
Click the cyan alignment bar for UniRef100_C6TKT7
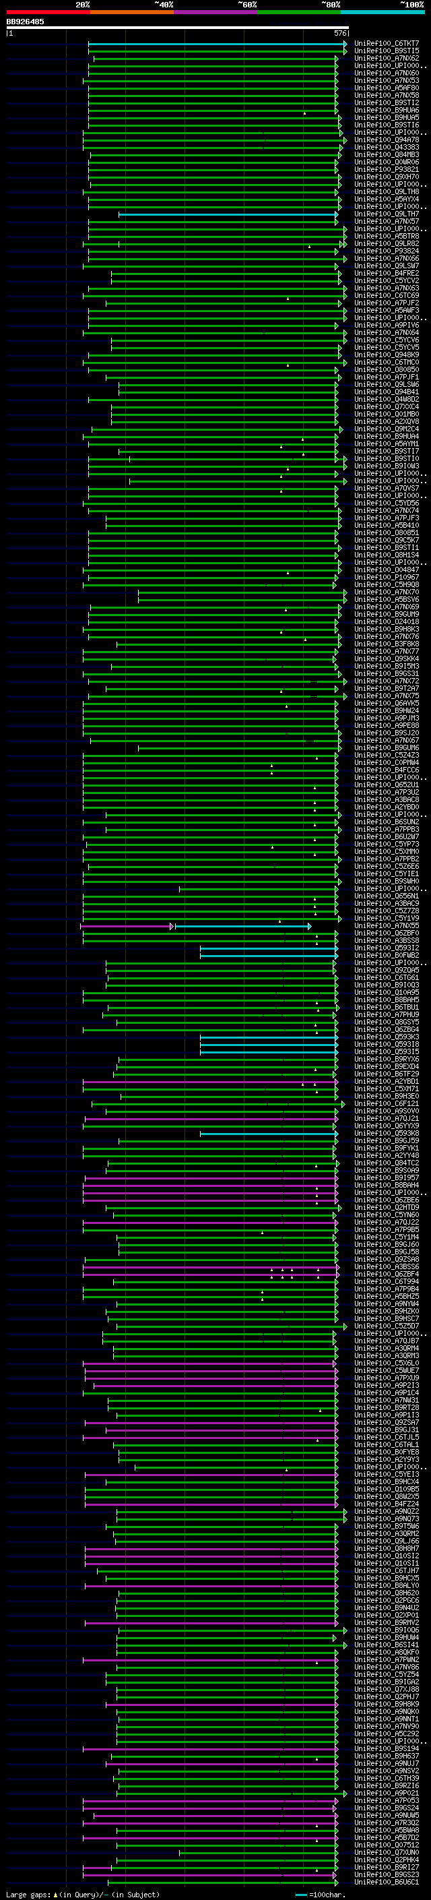pos(217,44)
